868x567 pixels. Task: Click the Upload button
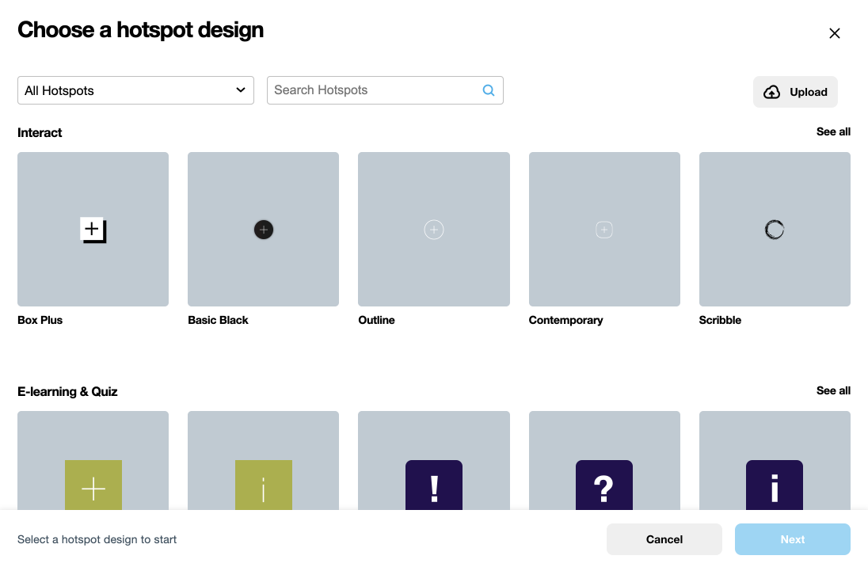[795, 92]
